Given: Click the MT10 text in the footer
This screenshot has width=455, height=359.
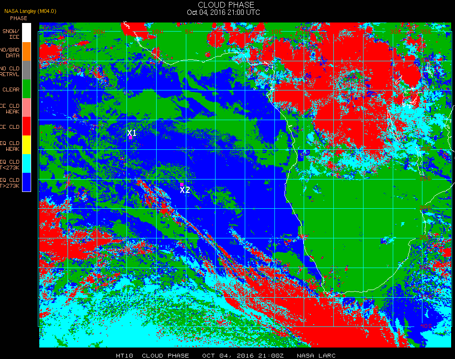Looking at the screenshot, I should tap(125, 356).
